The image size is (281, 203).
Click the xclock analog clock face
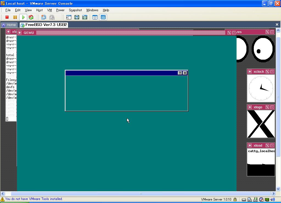click(x=261, y=88)
